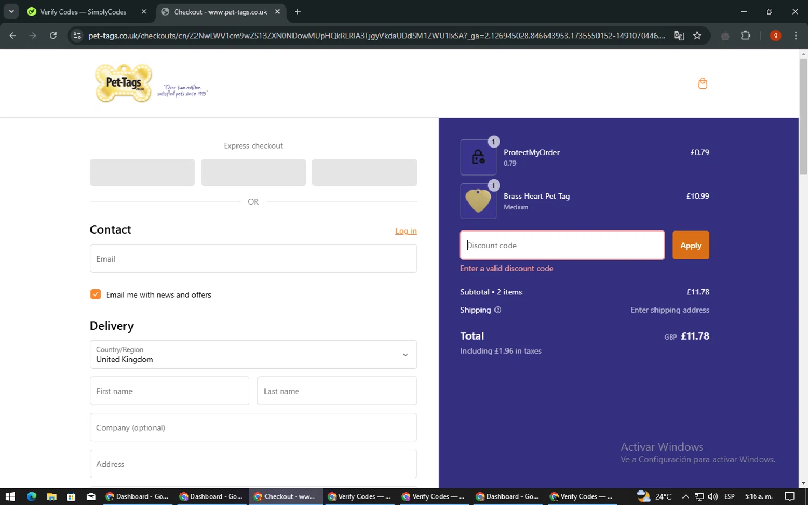Image resolution: width=808 pixels, height=505 pixels.
Task: Click the middle express checkout button
Action: click(253, 172)
